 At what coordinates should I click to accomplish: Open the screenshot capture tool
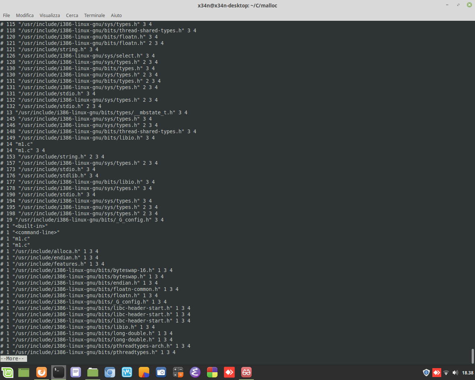pos(161,372)
